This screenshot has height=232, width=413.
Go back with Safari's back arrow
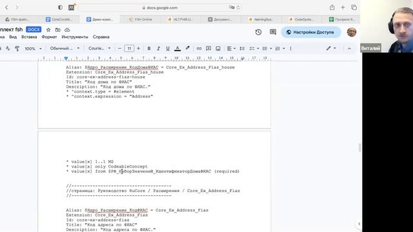6,8
